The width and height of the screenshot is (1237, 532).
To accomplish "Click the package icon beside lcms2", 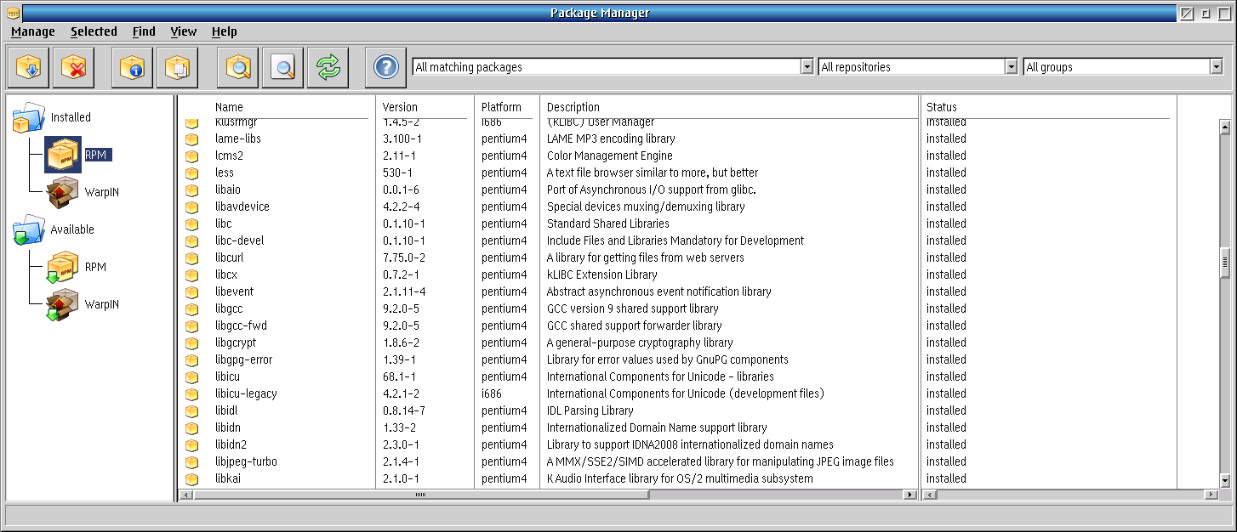I will [192, 156].
